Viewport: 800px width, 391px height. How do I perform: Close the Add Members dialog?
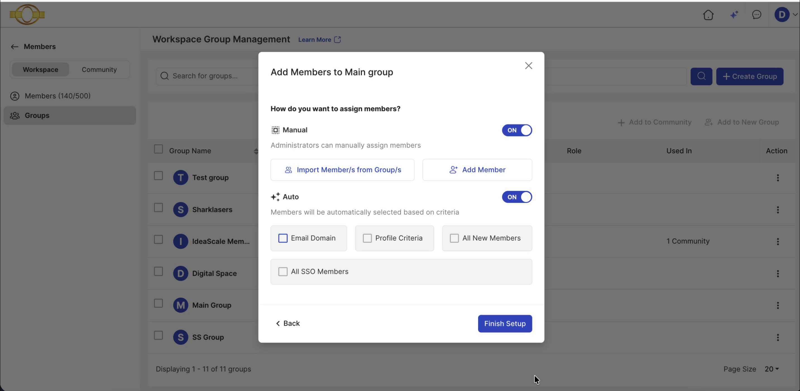[x=528, y=66]
